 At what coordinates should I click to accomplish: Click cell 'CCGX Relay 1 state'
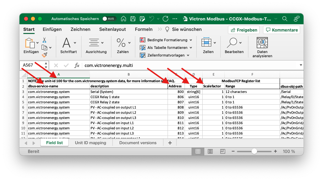(x=128, y=97)
